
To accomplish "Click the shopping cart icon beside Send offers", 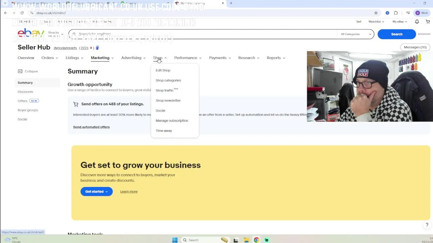I will click(76, 104).
